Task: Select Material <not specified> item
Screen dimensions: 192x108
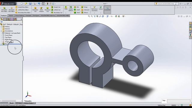Action: pyautogui.click(x=11, y=33)
